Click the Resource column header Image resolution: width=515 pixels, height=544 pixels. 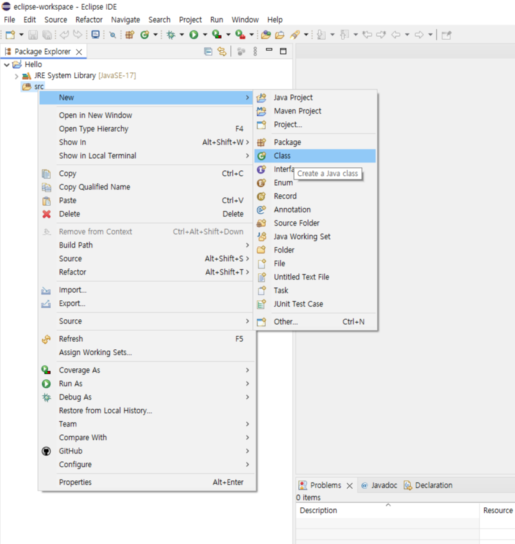[x=498, y=510]
